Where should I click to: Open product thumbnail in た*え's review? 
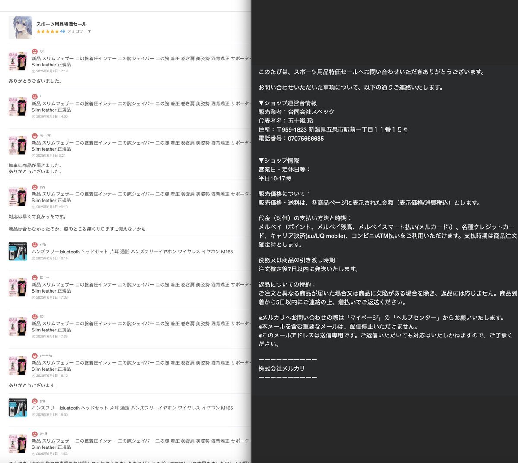coord(18,444)
